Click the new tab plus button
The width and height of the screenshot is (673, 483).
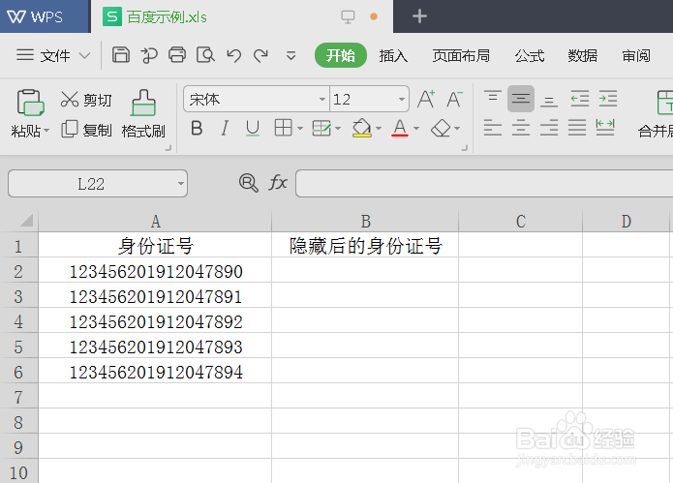coord(419,16)
